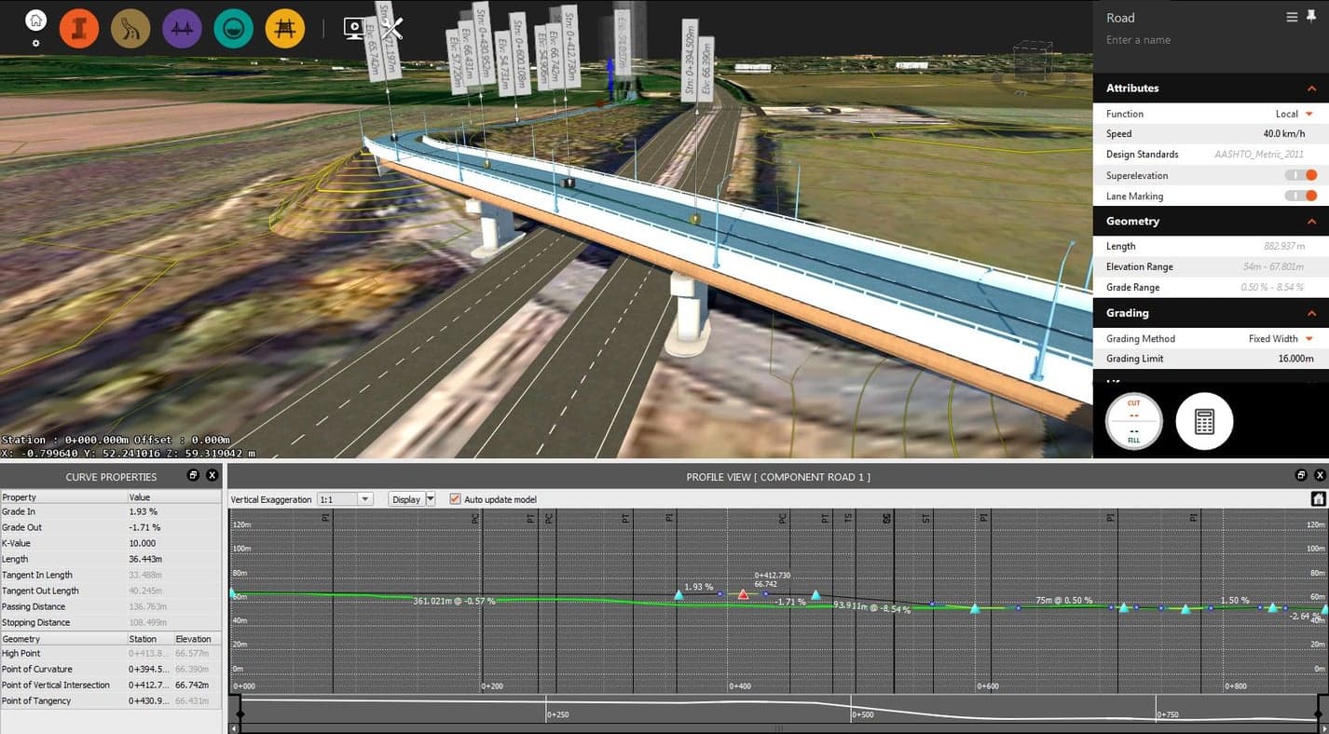Collapse the Geometry section
This screenshot has width=1329, height=734.
(1313, 221)
